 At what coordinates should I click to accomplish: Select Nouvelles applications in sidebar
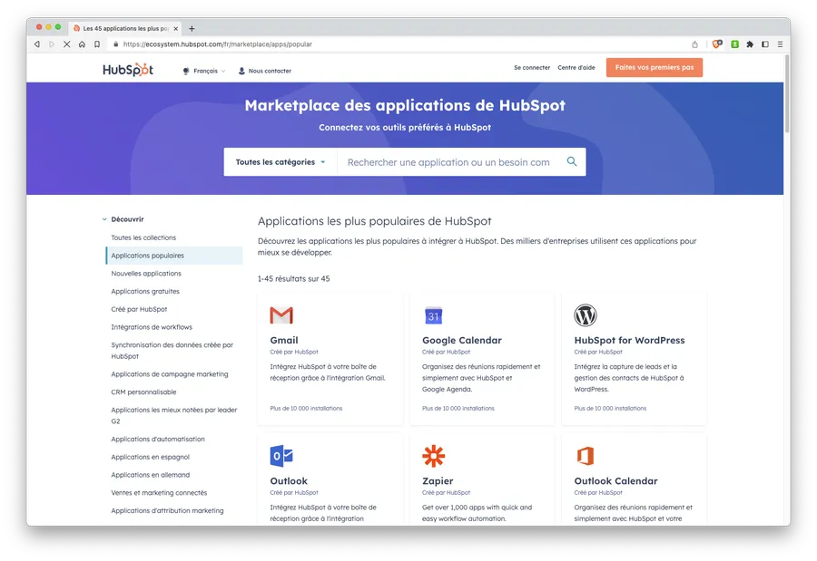[146, 274]
